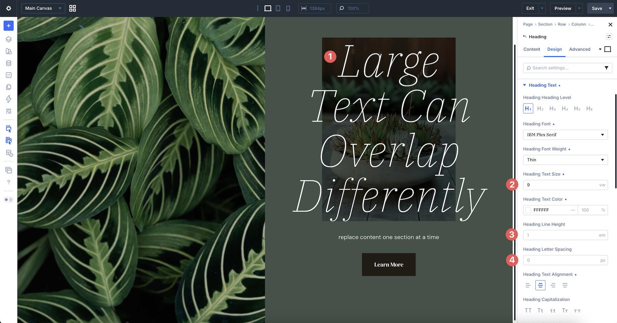Switch to desktop view
Image resolution: width=617 pixels, height=323 pixels.
pyautogui.click(x=268, y=8)
